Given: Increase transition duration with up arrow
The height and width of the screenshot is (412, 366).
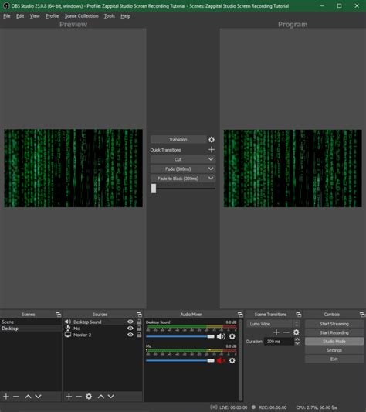Looking at the screenshot, I should (297, 339).
